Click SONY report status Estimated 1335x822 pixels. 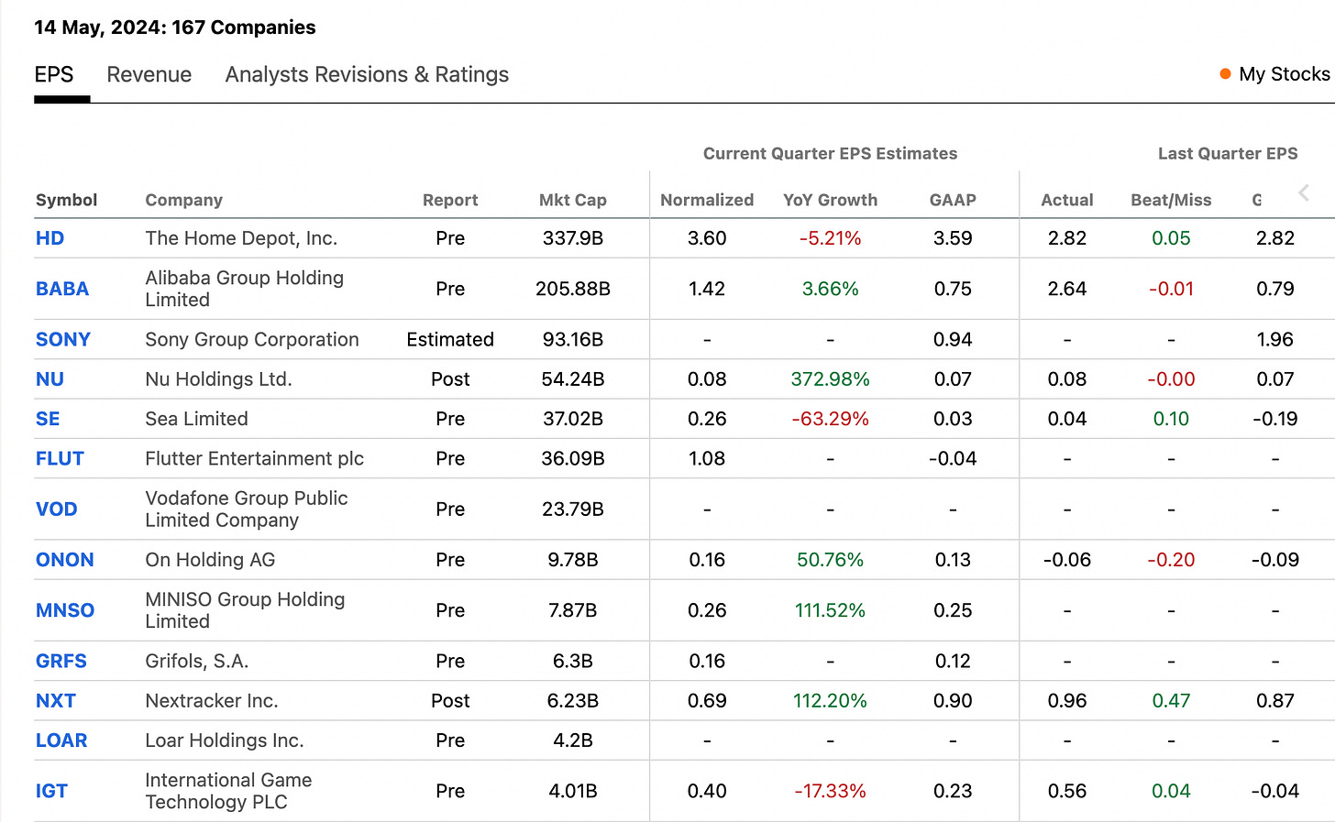tap(450, 339)
